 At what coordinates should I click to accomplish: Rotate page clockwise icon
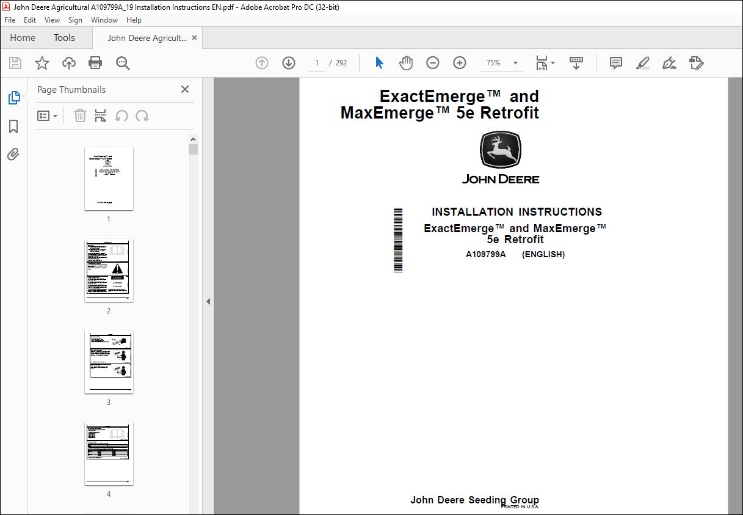142,115
